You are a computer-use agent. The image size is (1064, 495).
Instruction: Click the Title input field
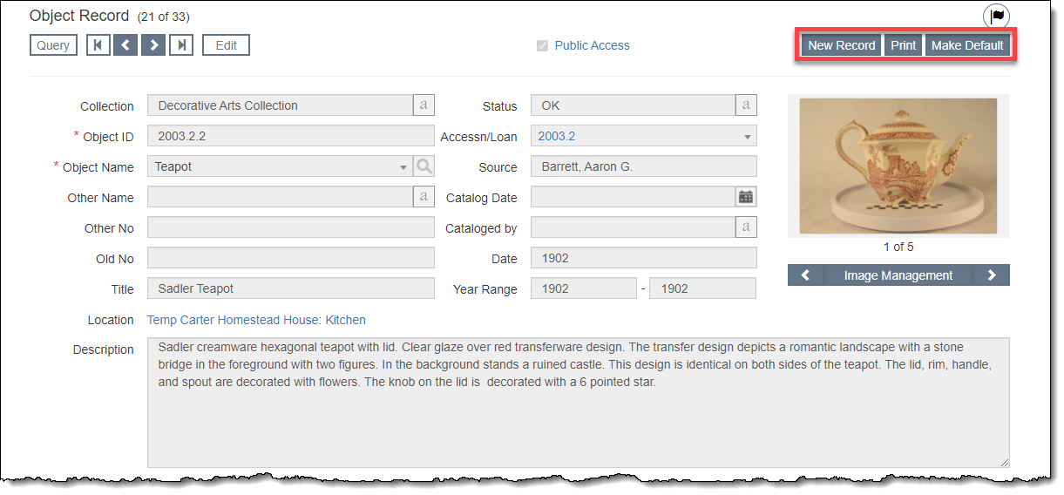tap(291, 288)
